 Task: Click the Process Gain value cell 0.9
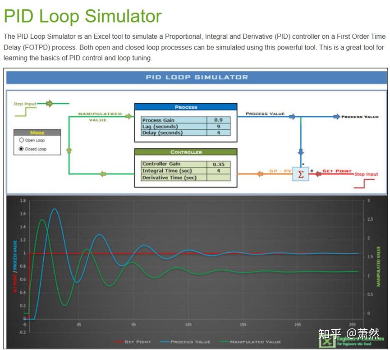(218, 120)
